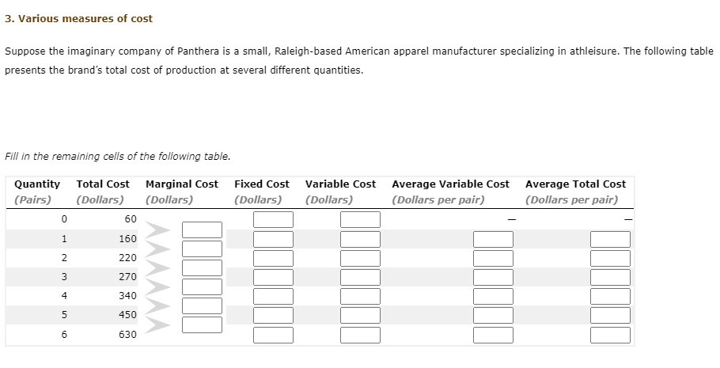Select average total cost field for quantity 3
Viewport: 720px width, 368px height.
click(610, 277)
